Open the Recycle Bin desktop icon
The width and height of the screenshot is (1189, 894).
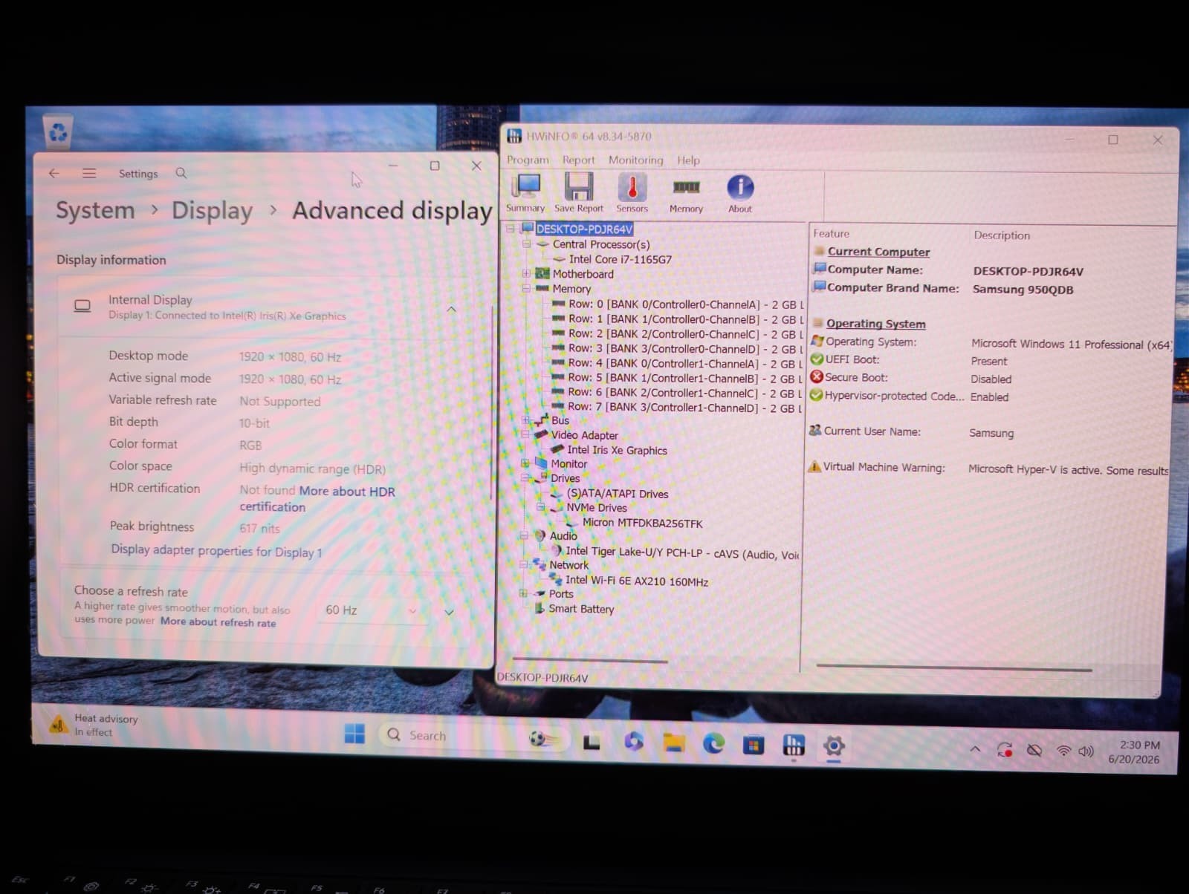tap(58, 133)
